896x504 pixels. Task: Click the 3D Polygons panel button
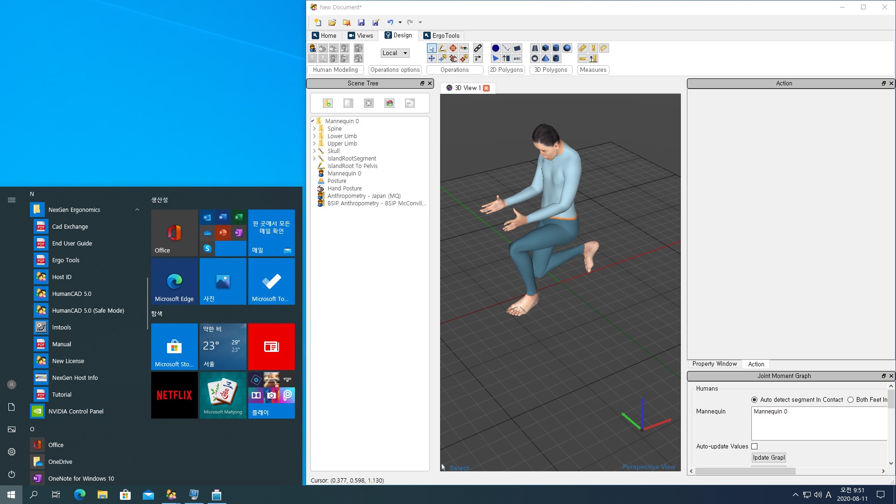550,70
